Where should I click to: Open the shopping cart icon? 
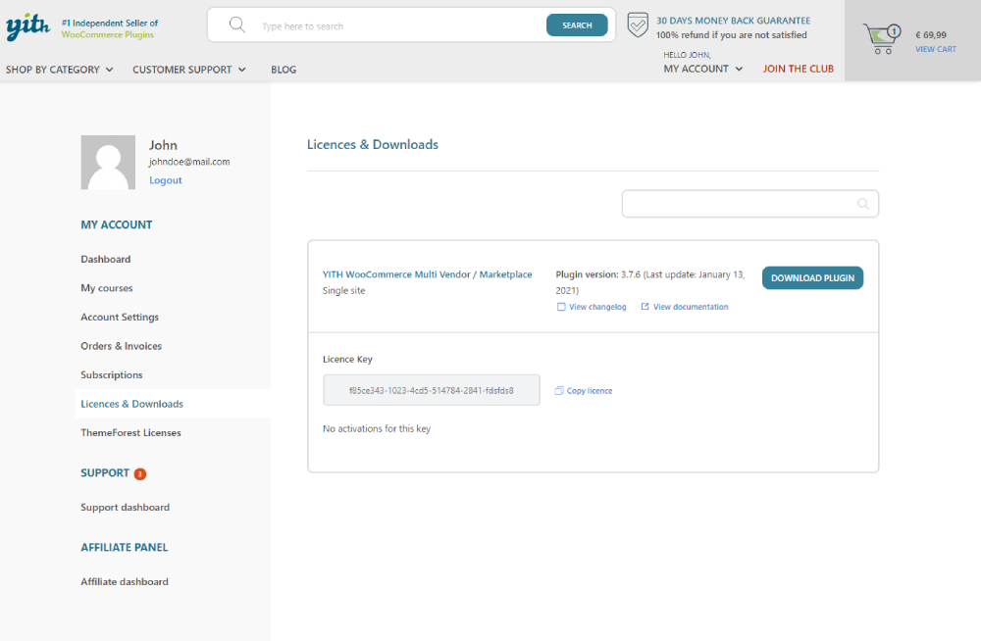pyautogui.click(x=882, y=39)
